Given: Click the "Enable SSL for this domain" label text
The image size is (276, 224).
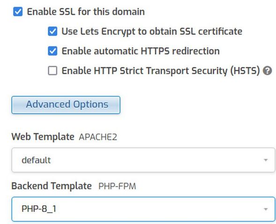Looking at the screenshot, I should point(86,12).
